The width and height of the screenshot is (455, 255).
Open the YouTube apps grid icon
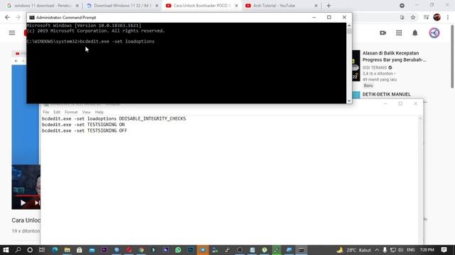tap(399, 33)
